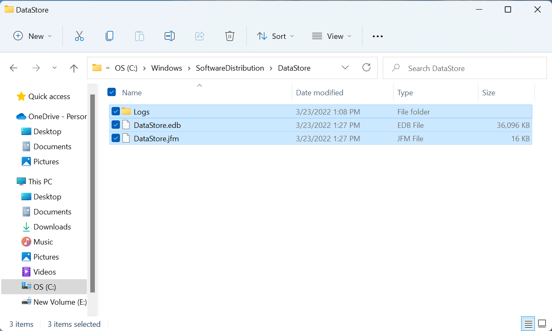Screen dimensions: 552x331
Task: Select the DataStore.jfm file name
Action: (156, 139)
